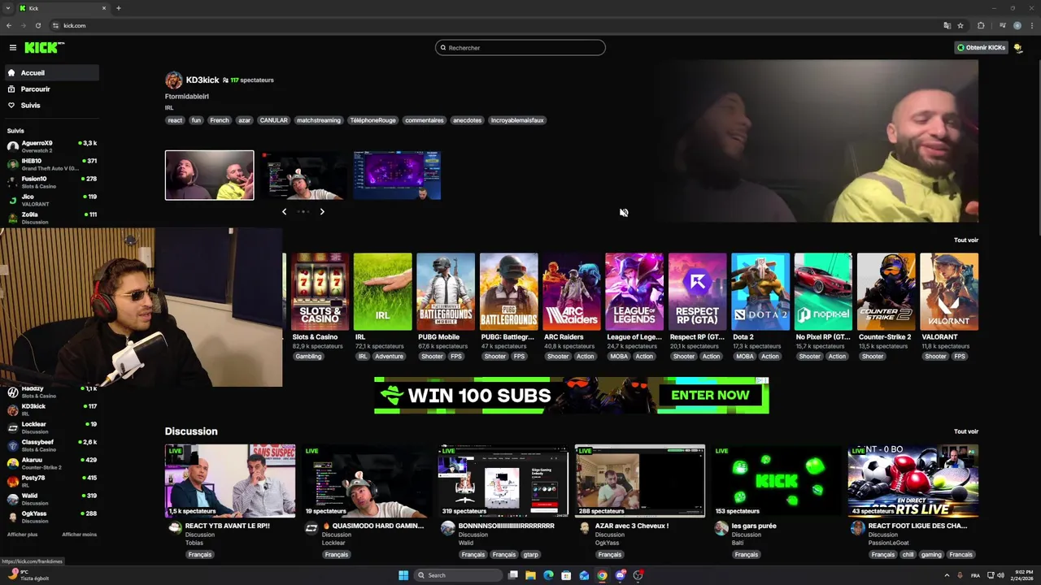Viewport: 1041px width, 585px height.
Task: Bookmark this page with star icon
Action: tap(960, 25)
